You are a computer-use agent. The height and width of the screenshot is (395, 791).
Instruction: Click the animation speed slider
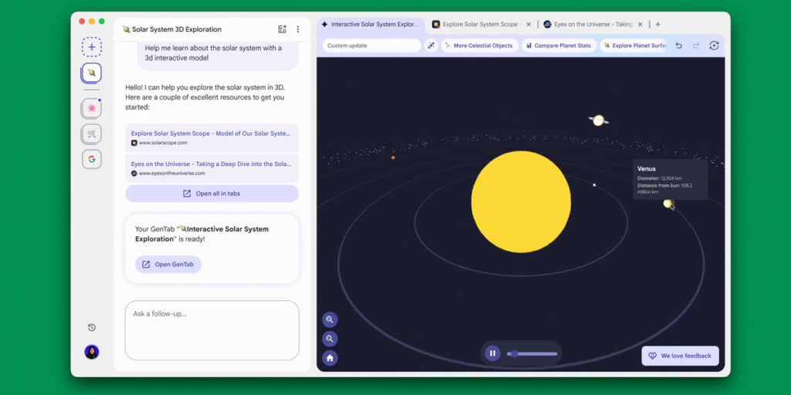point(532,354)
